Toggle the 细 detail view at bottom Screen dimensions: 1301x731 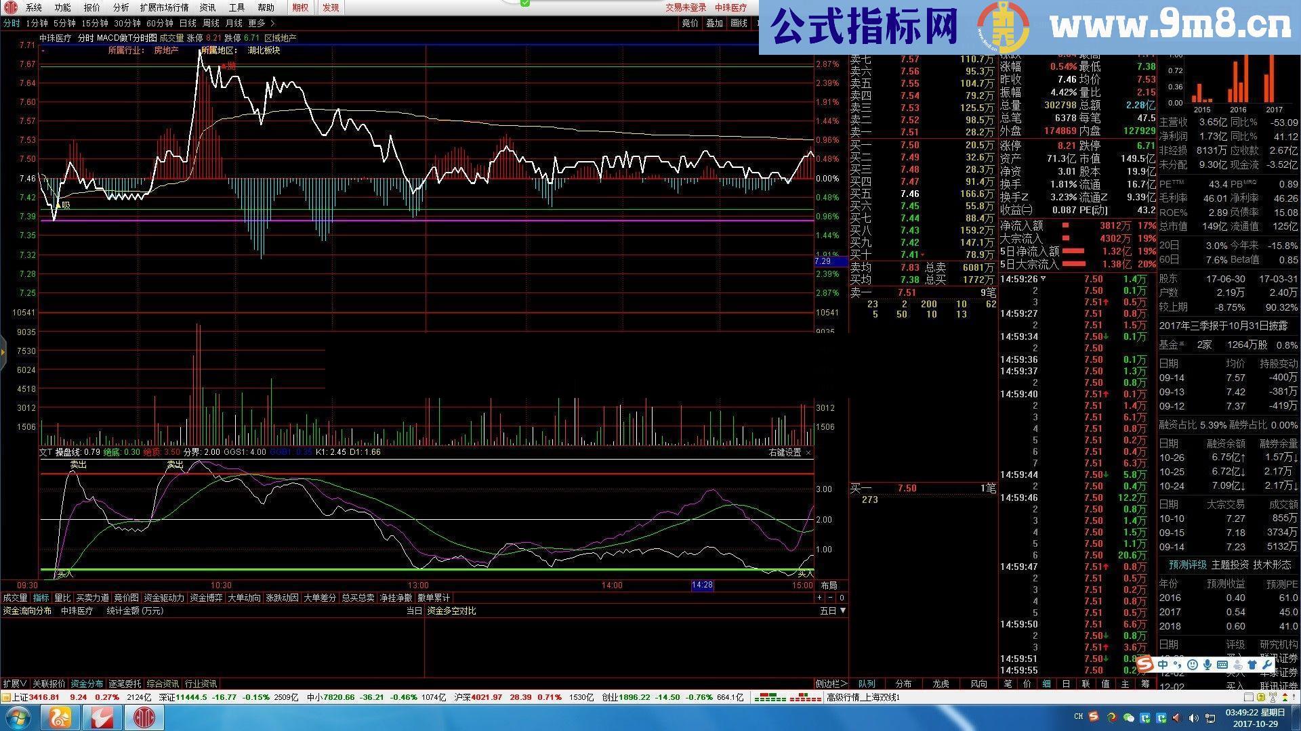tap(1046, 684)
